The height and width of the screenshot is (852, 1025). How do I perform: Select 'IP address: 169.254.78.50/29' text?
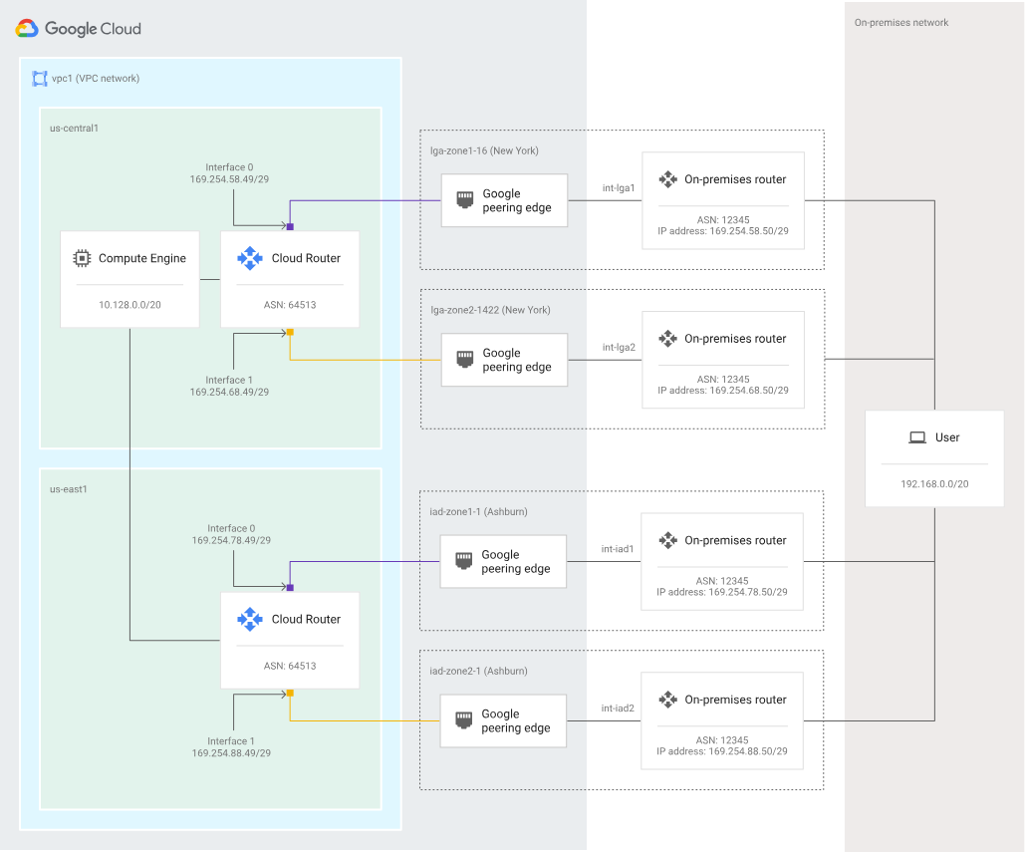click(x=721, y=592)
